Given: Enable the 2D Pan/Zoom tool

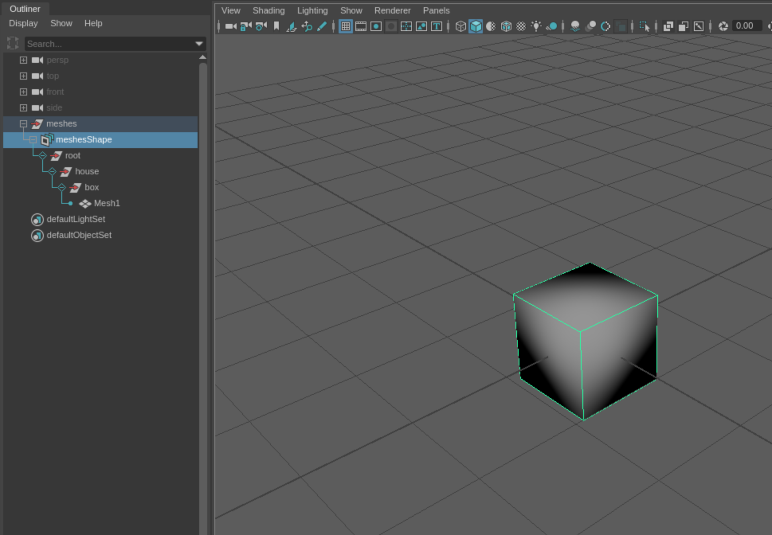Looking at the screenshot, I should [x=307, y=26].
